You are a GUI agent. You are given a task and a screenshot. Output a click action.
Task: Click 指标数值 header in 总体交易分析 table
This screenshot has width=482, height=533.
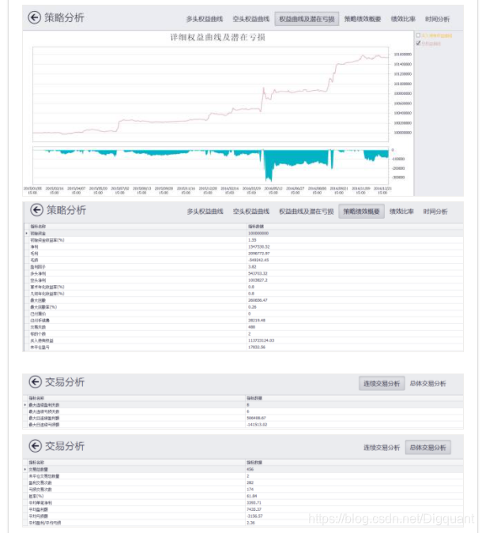coord(254,463)
